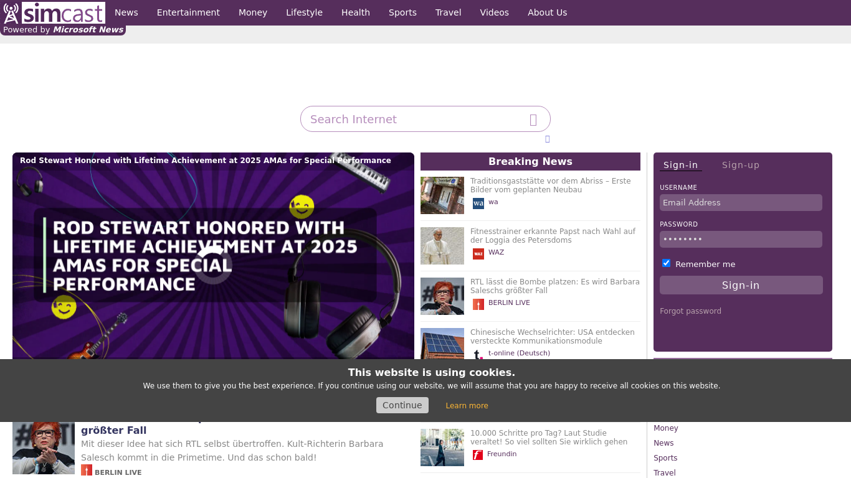The image size is (851, 478).
Task: Click the Email Address username field
Action: click(x=741, y=202)
